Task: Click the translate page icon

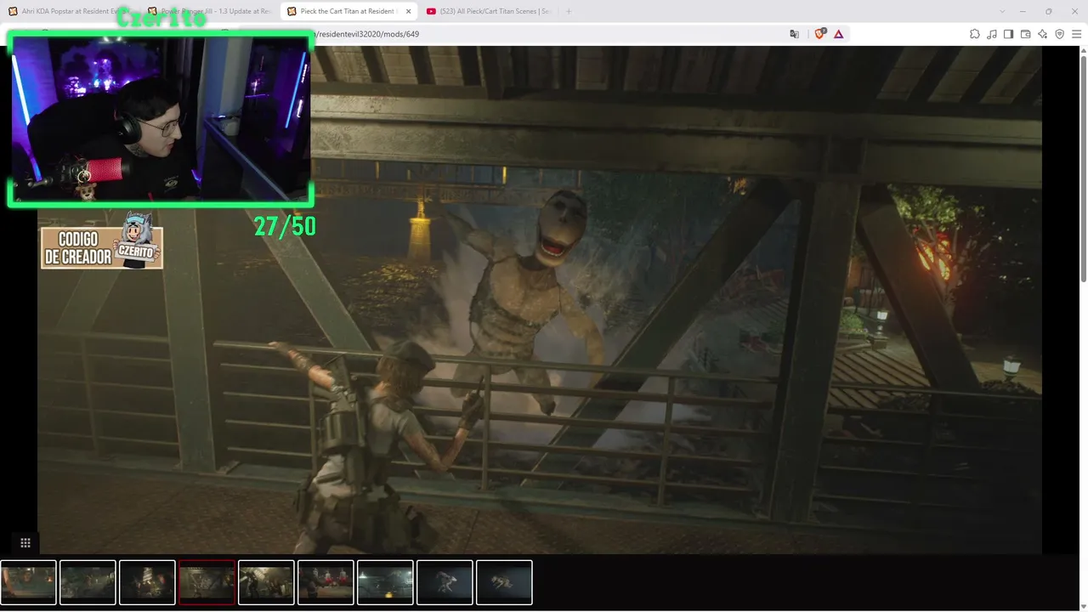Action: point(794,34)
